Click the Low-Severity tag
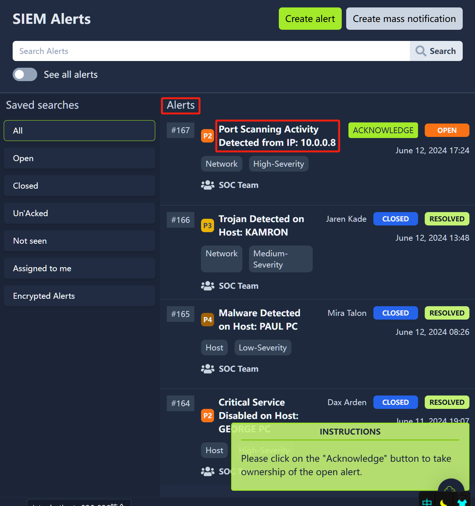This screenshot has height=506, width=475. 263,348
